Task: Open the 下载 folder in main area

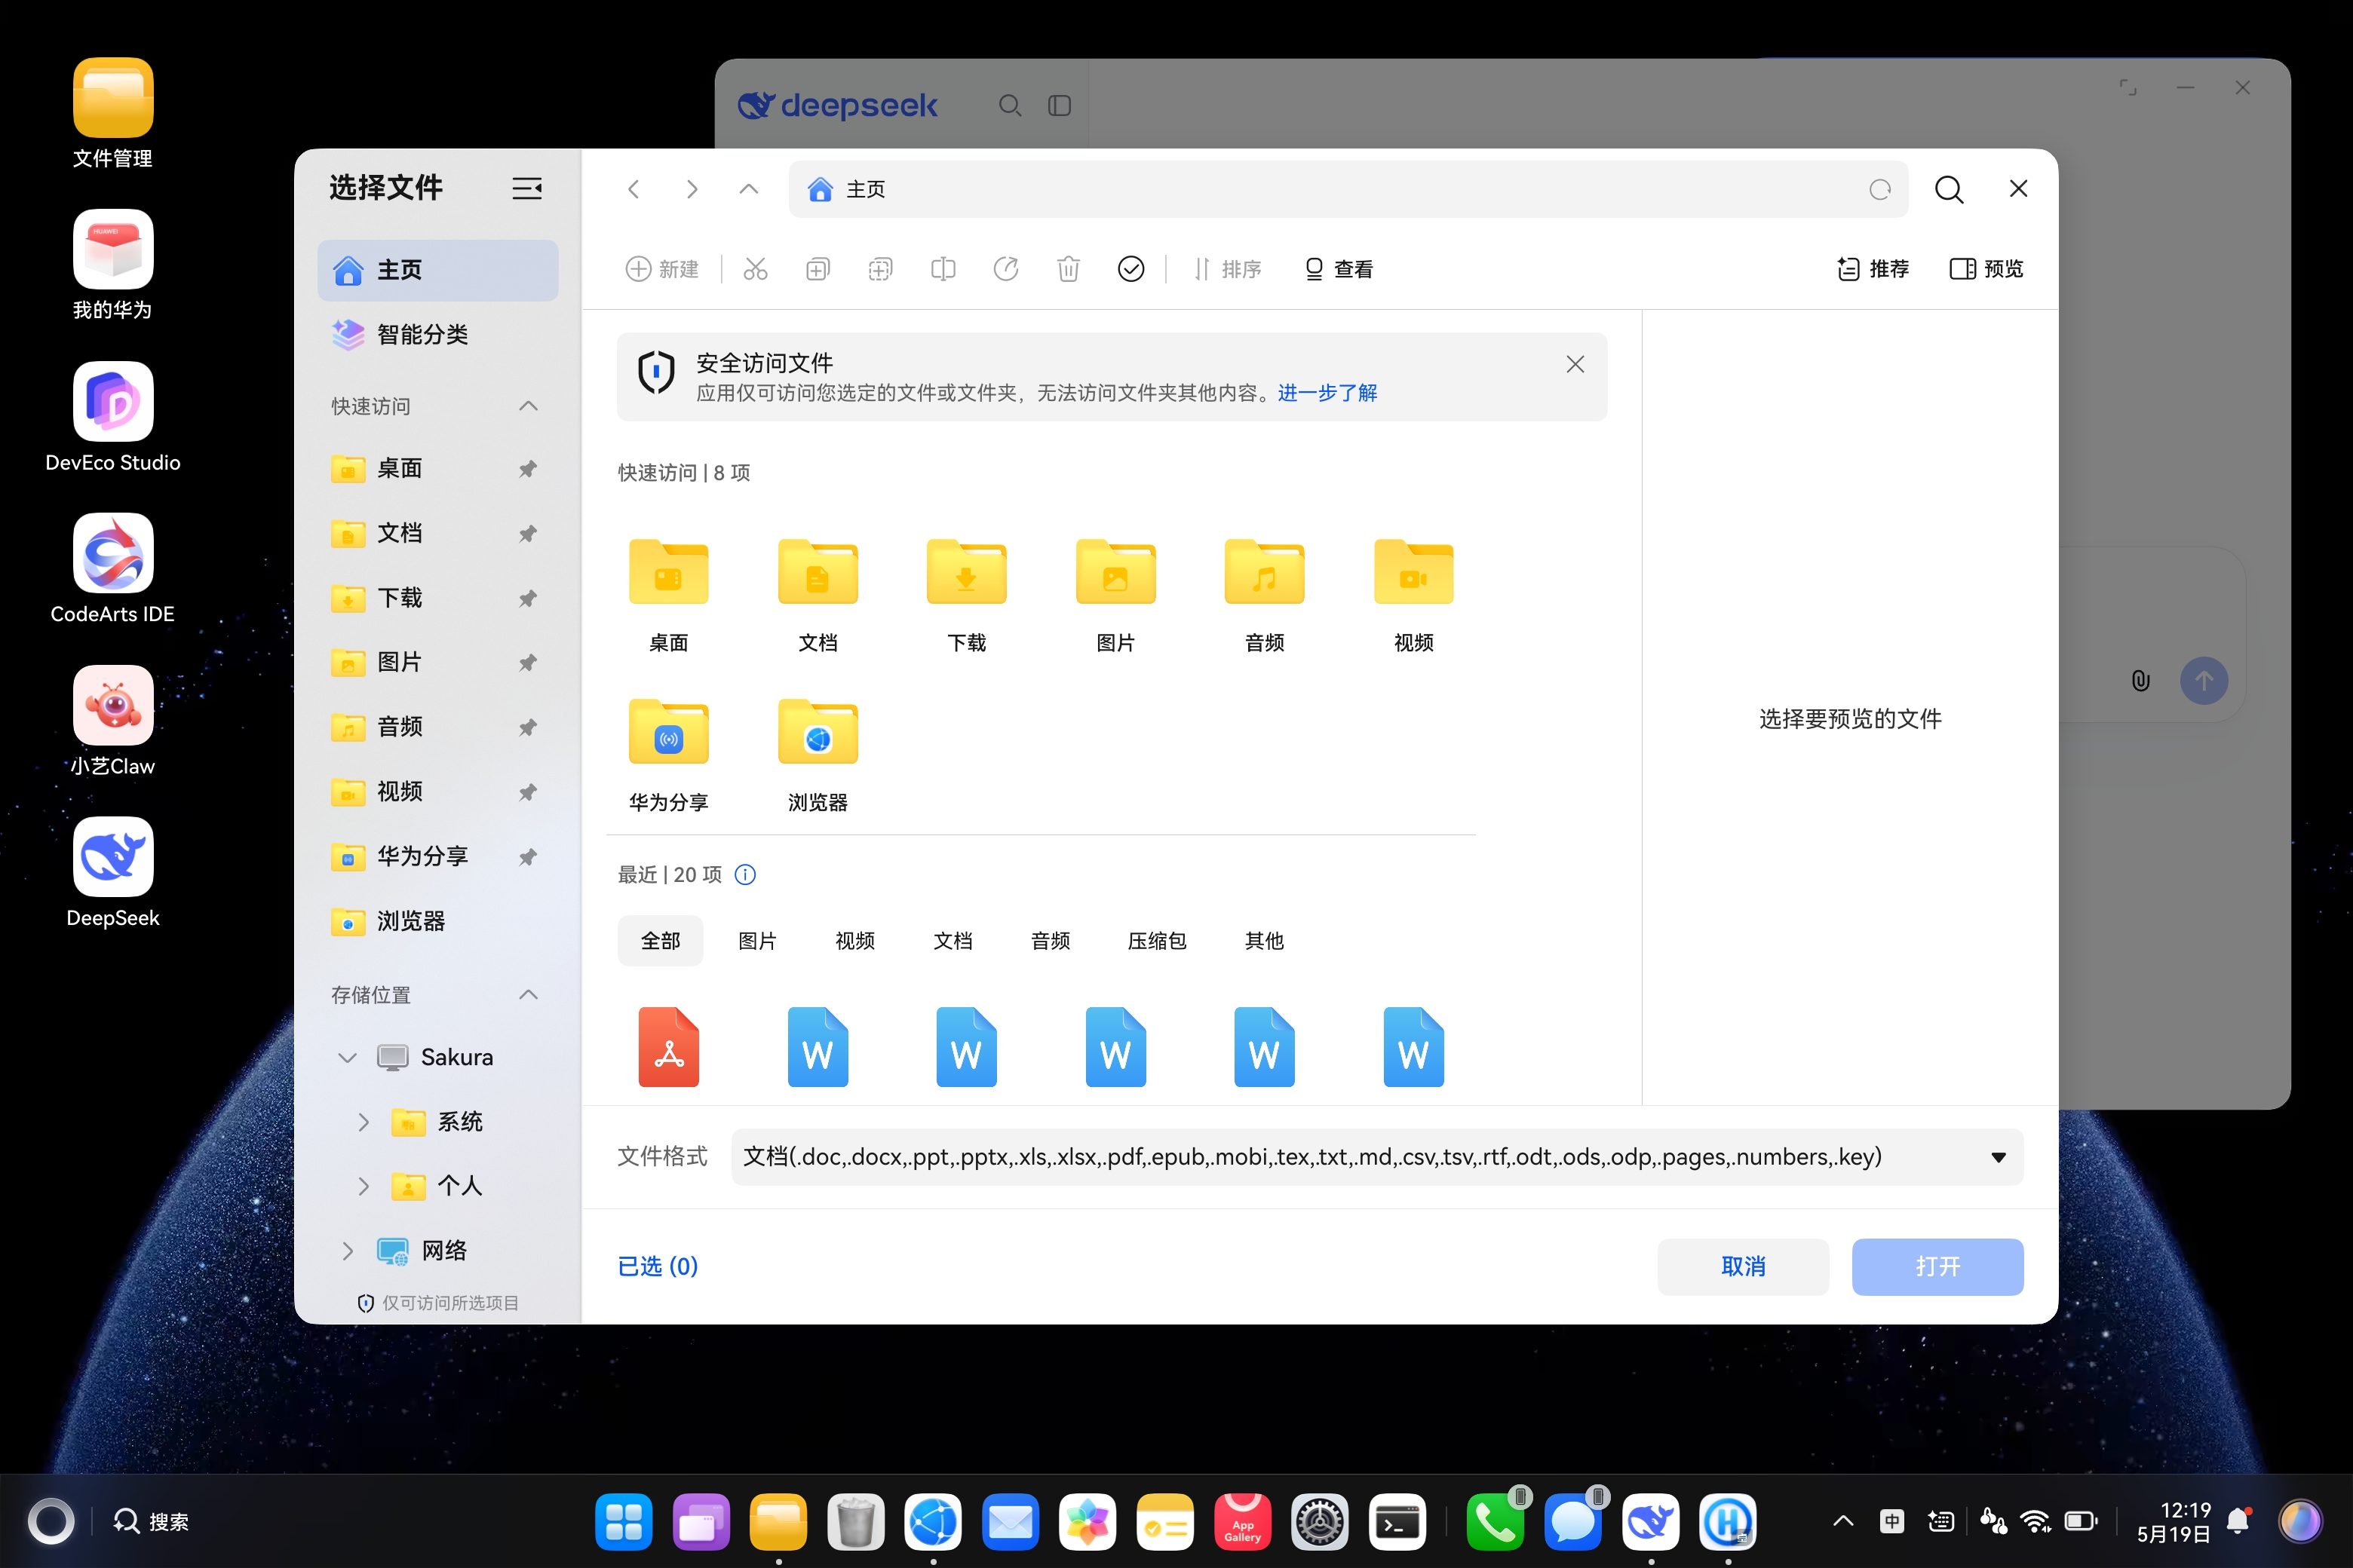Action: (966, 595)
